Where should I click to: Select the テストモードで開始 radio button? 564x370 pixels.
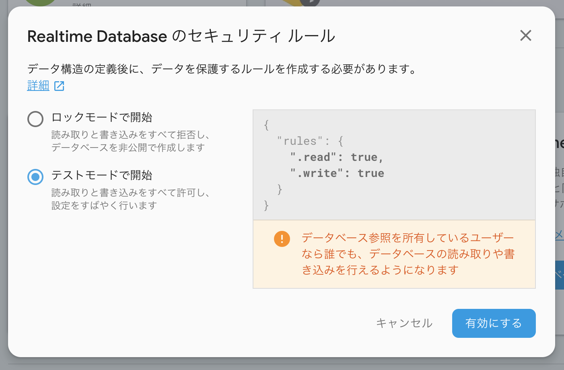click(x=35, y=177)
